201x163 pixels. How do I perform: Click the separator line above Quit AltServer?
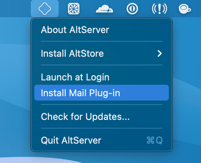coord(102,128)
